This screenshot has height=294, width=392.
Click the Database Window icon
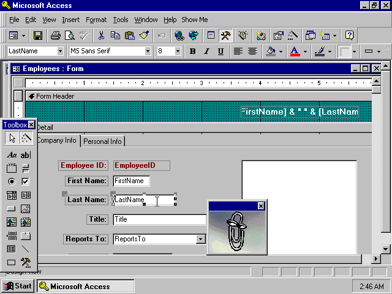click(311, 36)
